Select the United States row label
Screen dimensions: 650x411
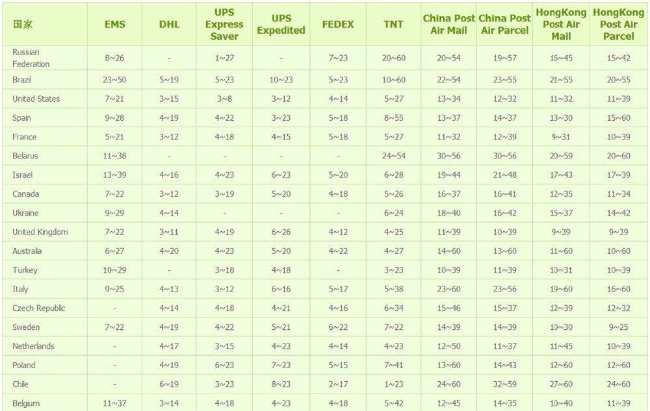36,99
